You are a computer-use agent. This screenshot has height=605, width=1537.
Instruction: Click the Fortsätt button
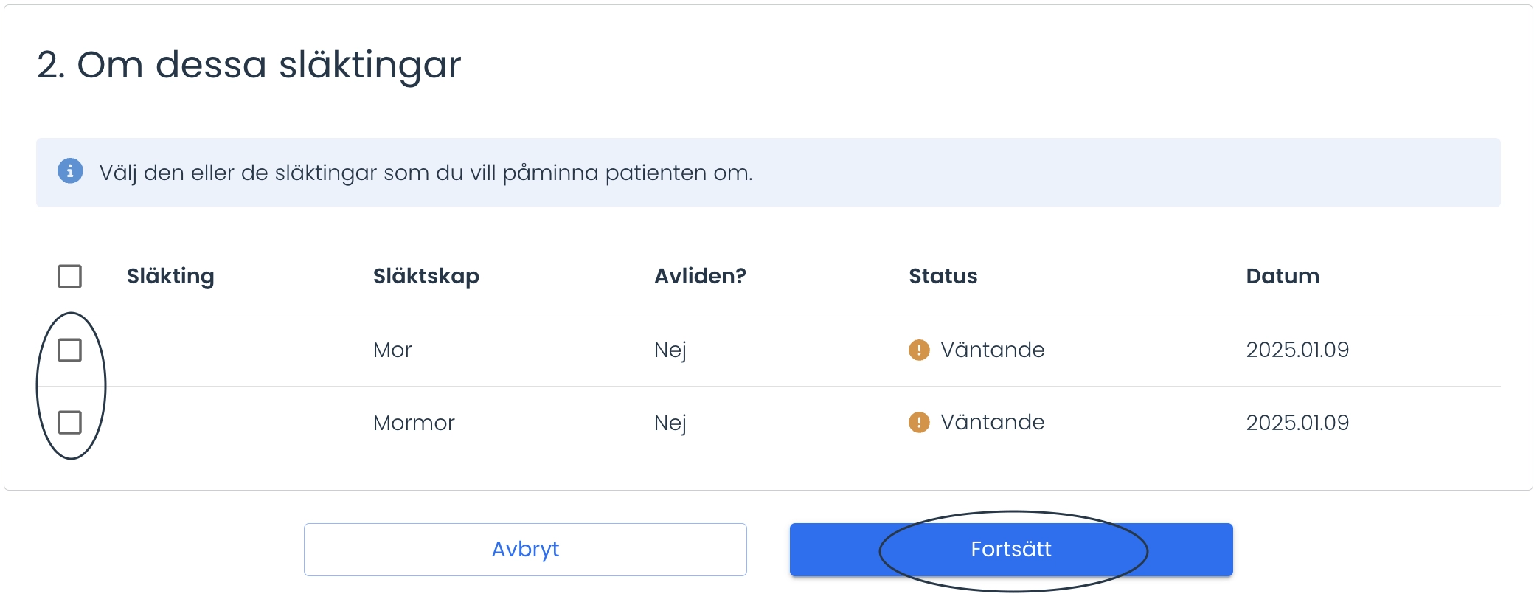coord(1011,550)
